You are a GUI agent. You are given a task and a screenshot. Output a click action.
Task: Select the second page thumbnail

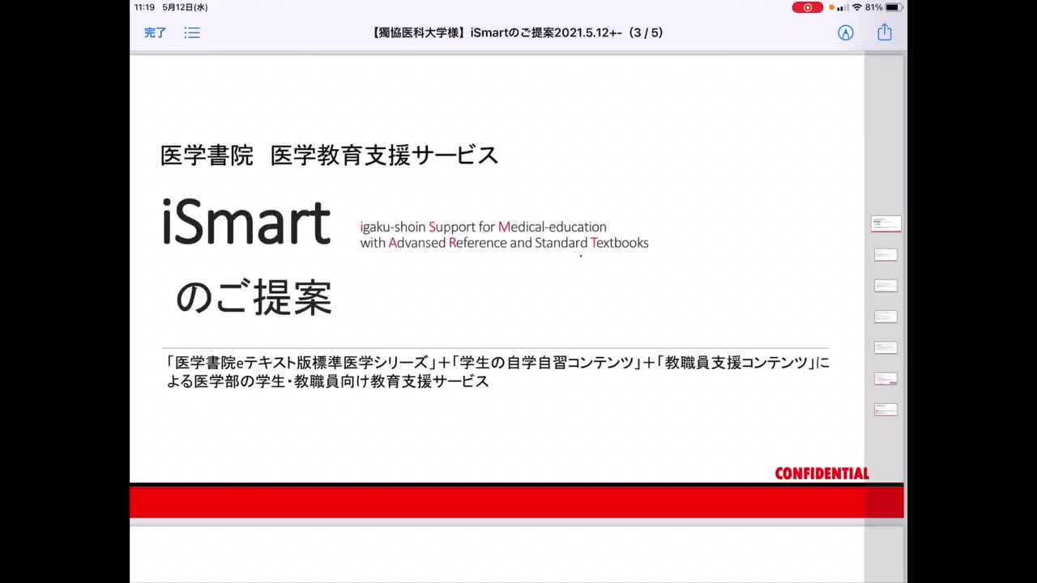click(x=886, y=255)
